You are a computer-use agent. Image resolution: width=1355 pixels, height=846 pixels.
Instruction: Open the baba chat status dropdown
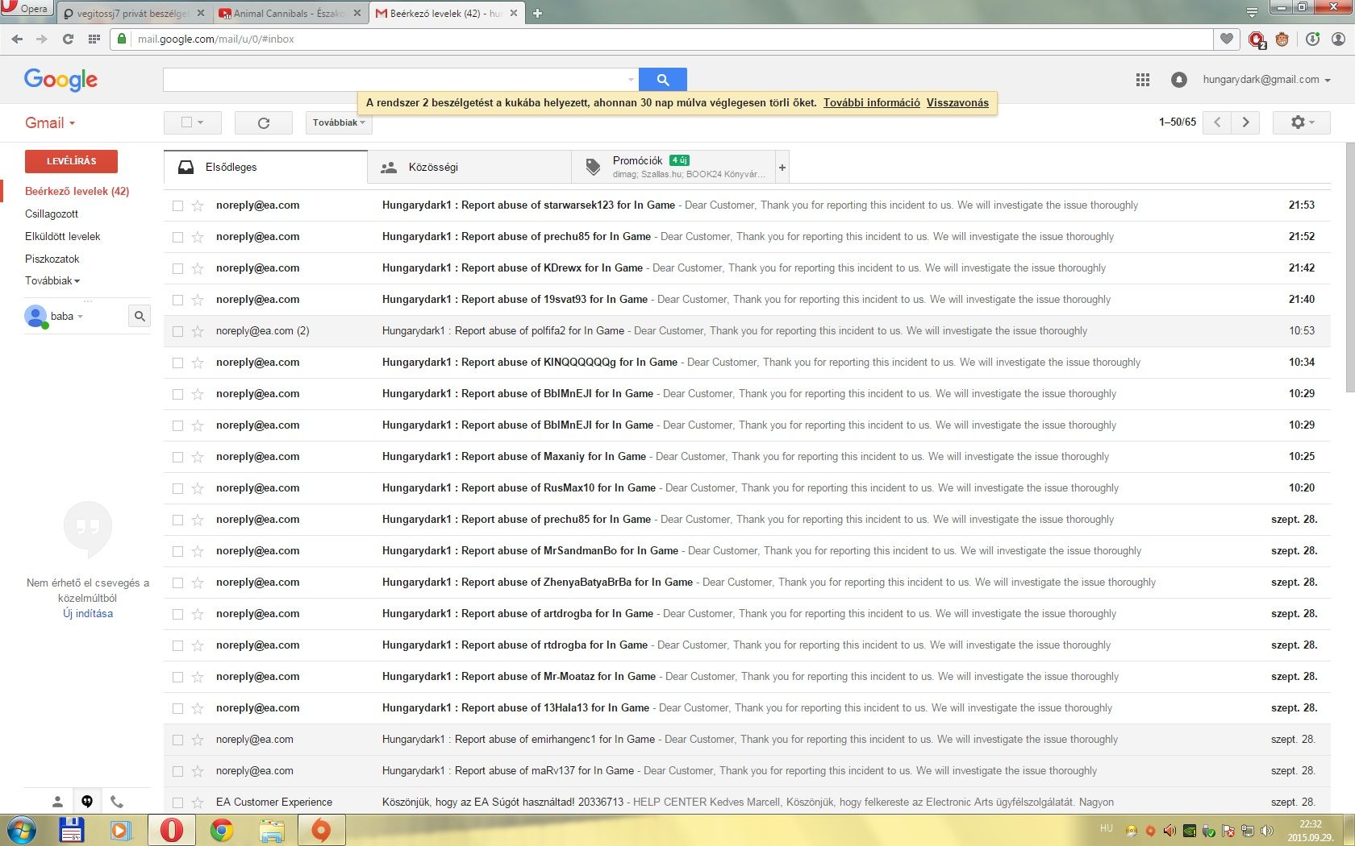coord(67,316)
